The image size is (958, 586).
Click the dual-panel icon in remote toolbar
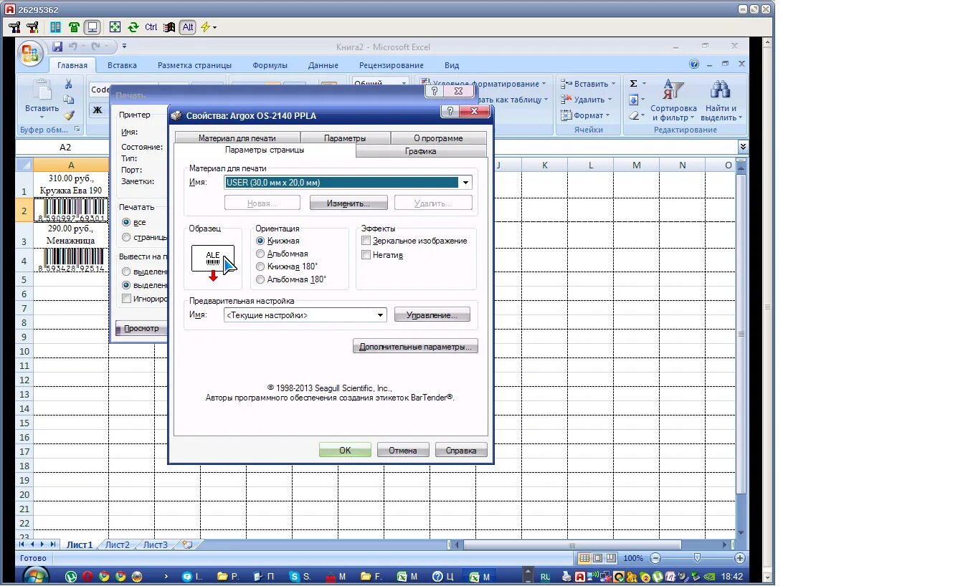click(55, 27)
